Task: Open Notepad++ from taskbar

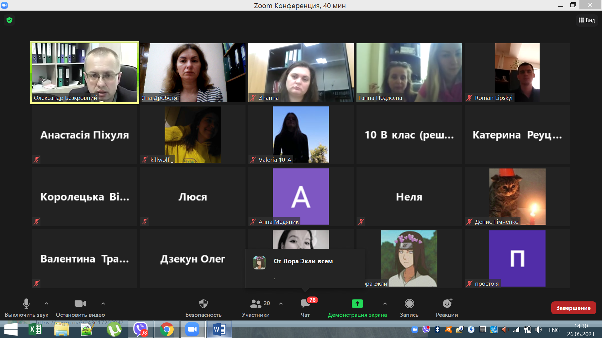Action: coord(87,329)
